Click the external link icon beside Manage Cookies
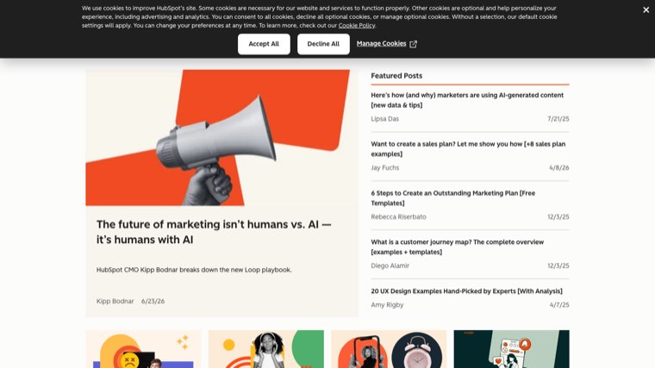The height and width of the screenshot is (368, 655). click(413, 44)
